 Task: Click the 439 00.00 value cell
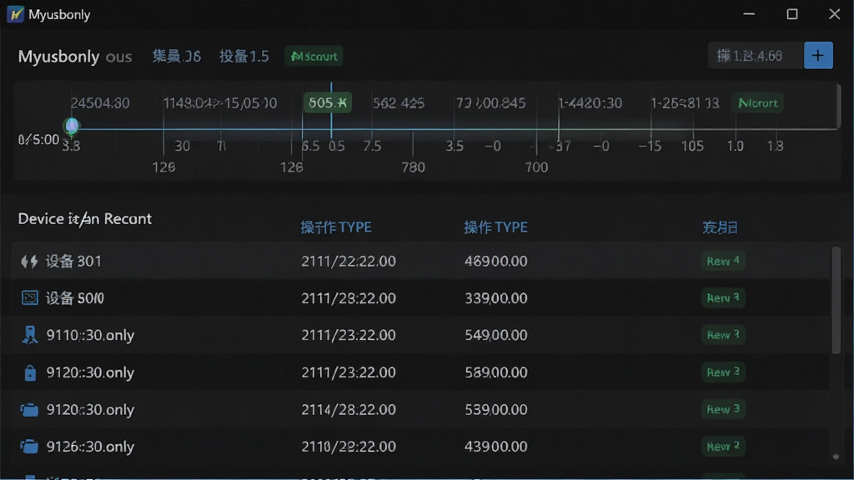[496, 447]
